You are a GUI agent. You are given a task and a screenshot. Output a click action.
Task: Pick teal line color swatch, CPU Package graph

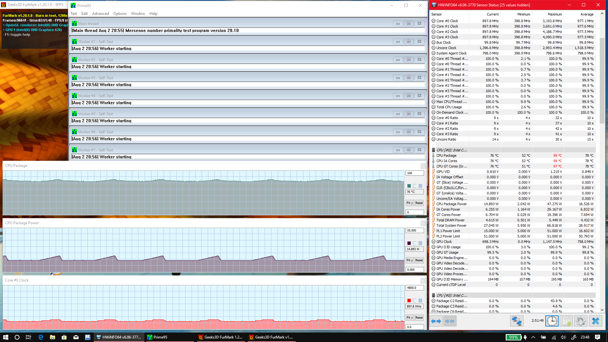(409, 186)
